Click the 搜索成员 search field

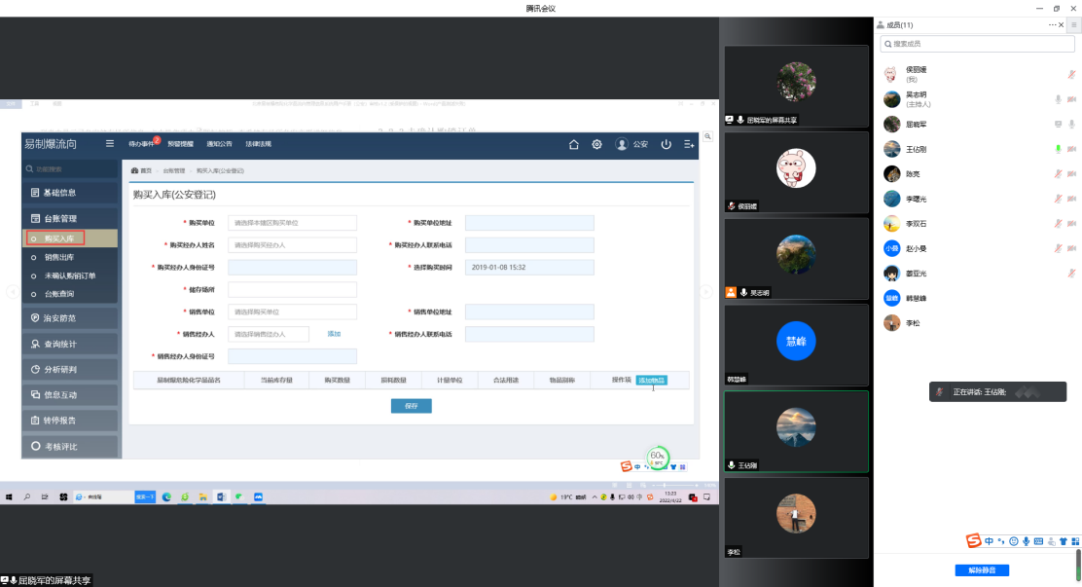tap(977, 45)
